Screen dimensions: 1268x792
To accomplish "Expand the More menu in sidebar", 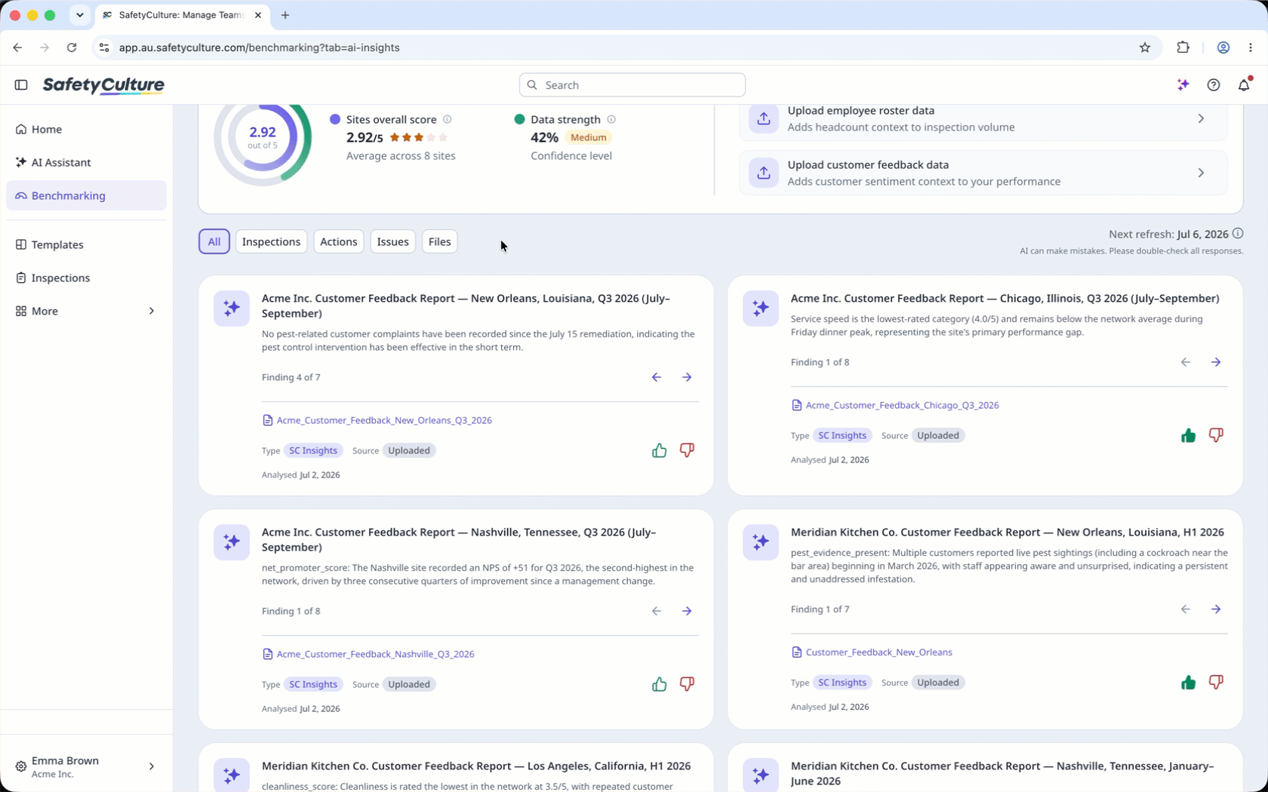I will click(x=86, y=311).
